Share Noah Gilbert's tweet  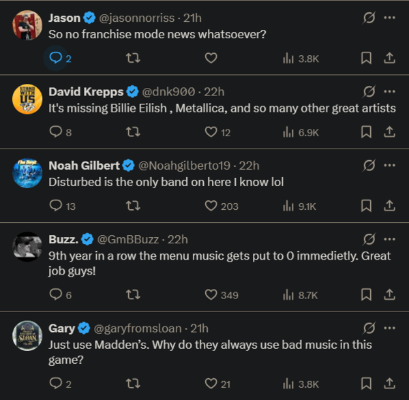[389, 205]
